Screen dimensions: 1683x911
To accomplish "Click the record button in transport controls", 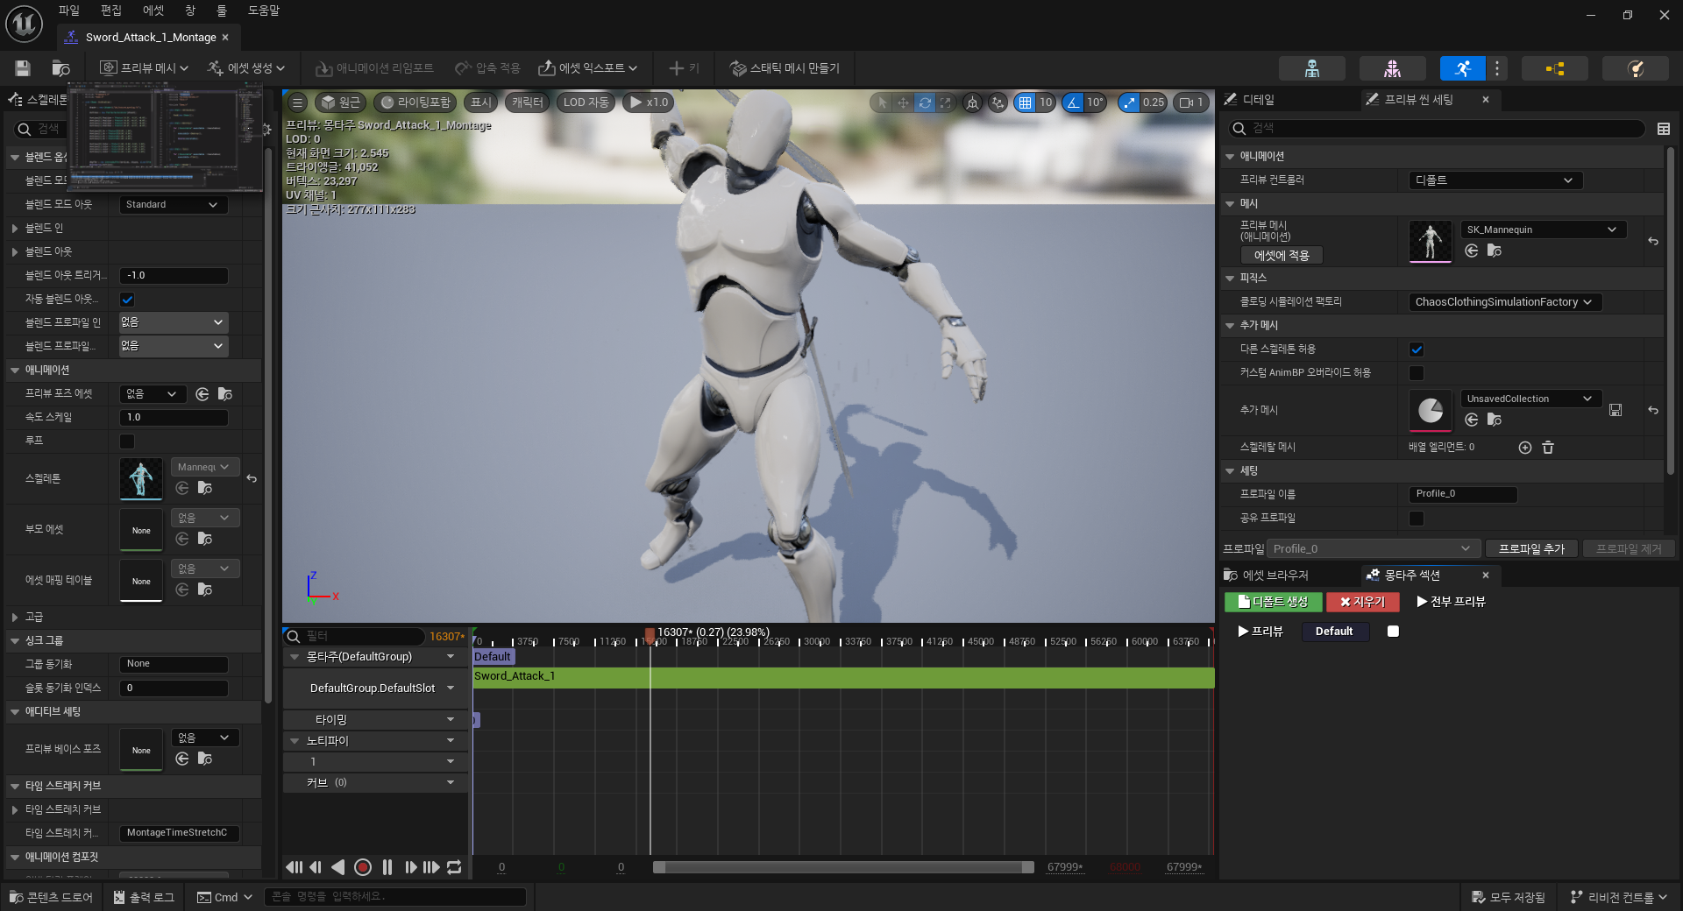I will [363, 867].
